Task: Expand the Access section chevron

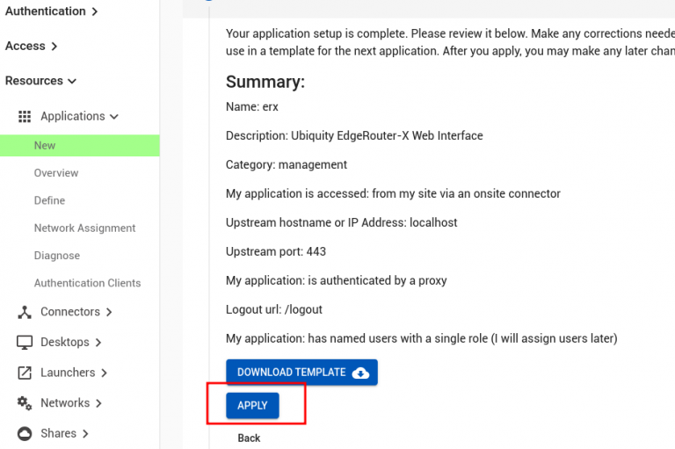Action: tap(54, 47)
